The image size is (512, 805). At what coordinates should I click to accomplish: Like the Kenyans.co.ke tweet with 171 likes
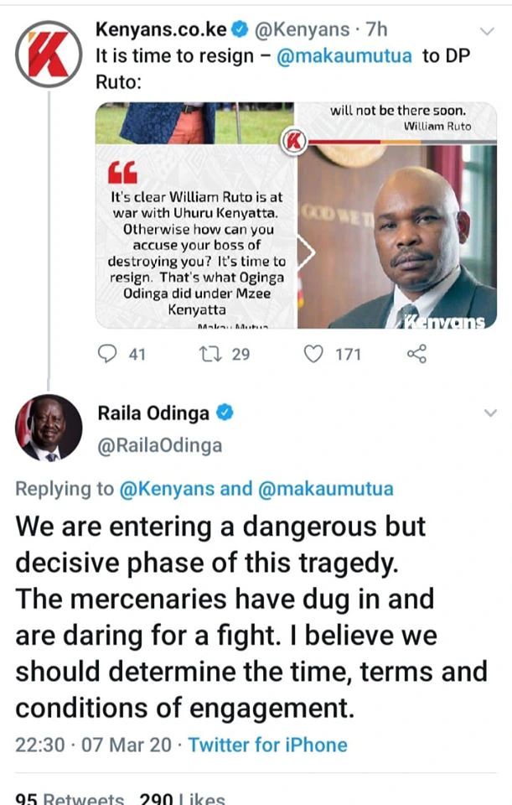(x=313, y=354)
